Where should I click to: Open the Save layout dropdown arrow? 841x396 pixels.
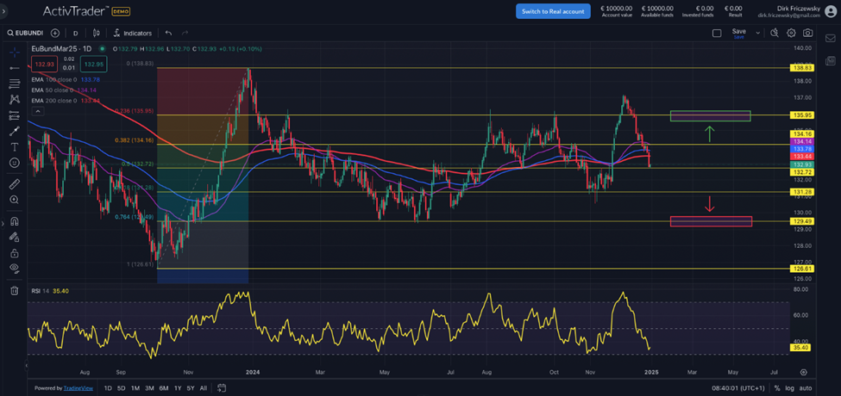pos(758,33)
